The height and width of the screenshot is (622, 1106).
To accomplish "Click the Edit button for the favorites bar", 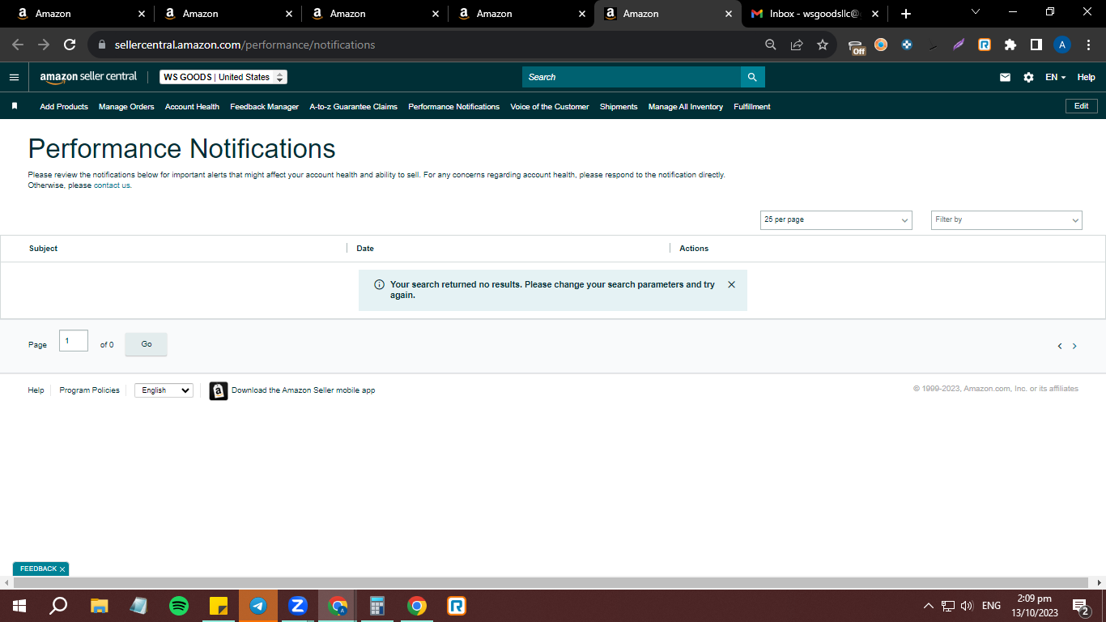I will point(1082,106).
